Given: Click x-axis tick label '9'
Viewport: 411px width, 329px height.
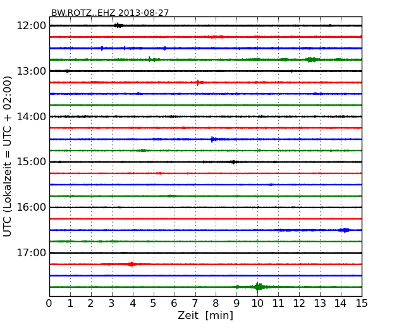Looking at the screenshot, I should 236,304.
